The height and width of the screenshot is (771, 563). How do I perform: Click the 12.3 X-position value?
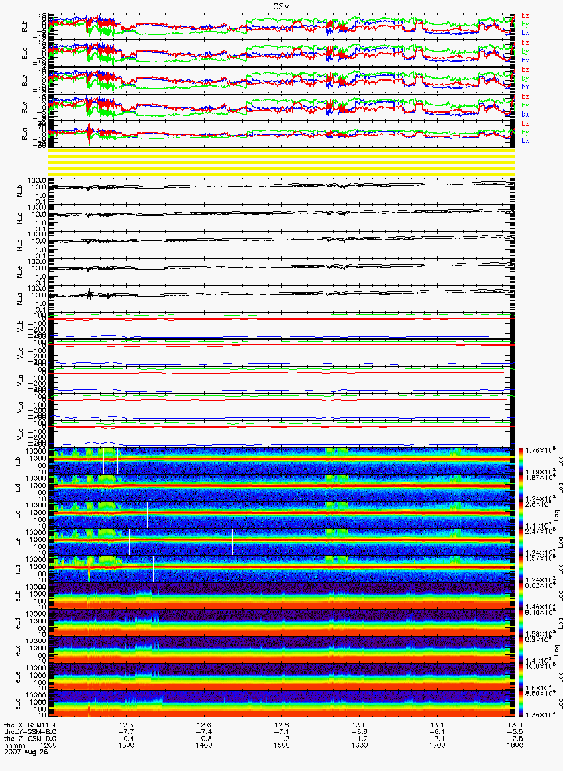[x=127, y=725]
